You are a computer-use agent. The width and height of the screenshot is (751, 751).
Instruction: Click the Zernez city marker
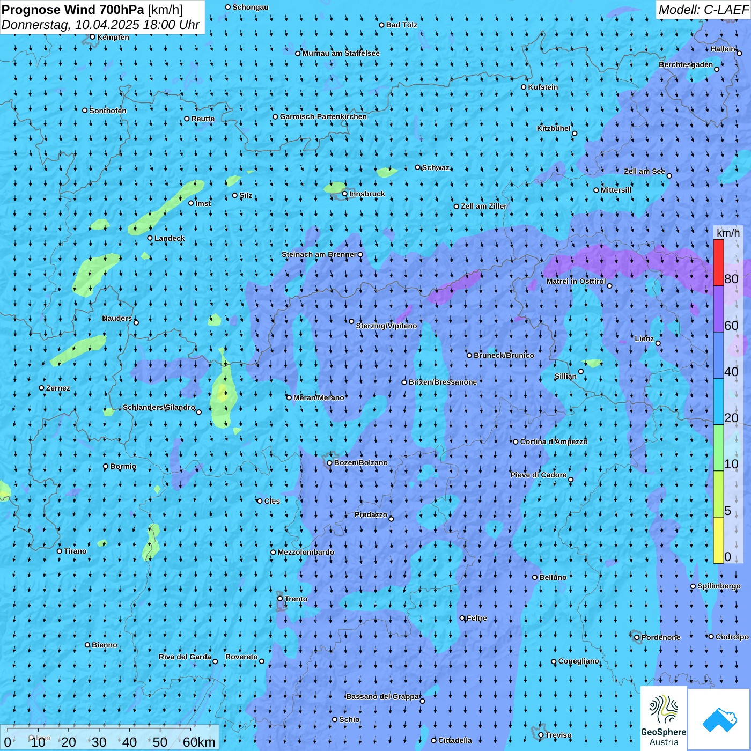[x=42, y=388]
